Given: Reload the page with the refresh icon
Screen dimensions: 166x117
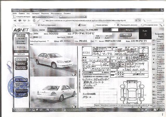Looking at the screenshot, I should [x=34, y=20].
